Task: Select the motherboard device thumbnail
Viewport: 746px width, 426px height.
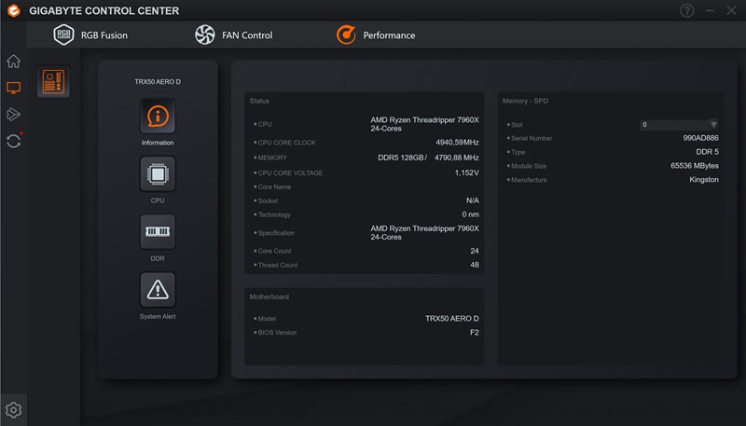Action: (54, 82)
